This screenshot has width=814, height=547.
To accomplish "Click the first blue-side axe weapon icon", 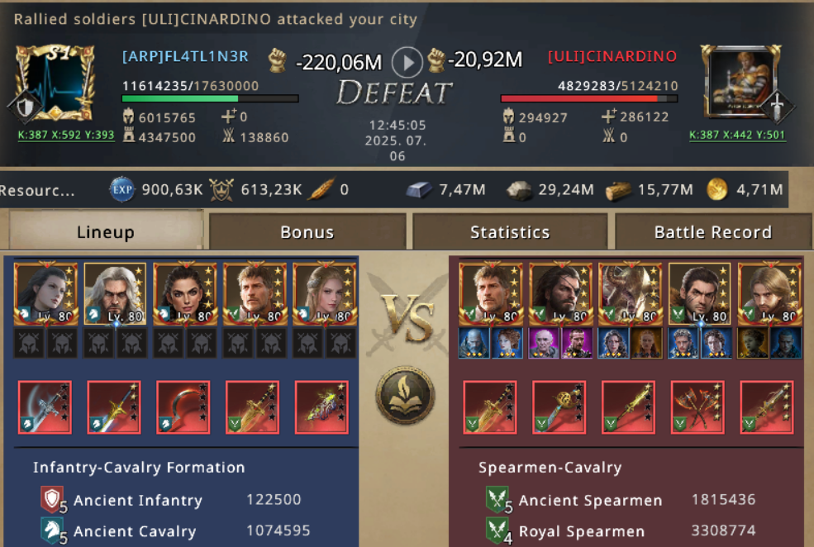I will (45, 407).
